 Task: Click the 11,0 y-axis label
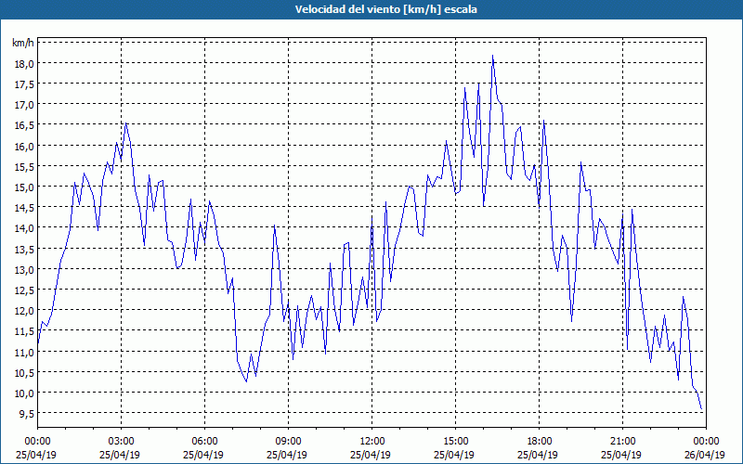[x=26, y=353]
